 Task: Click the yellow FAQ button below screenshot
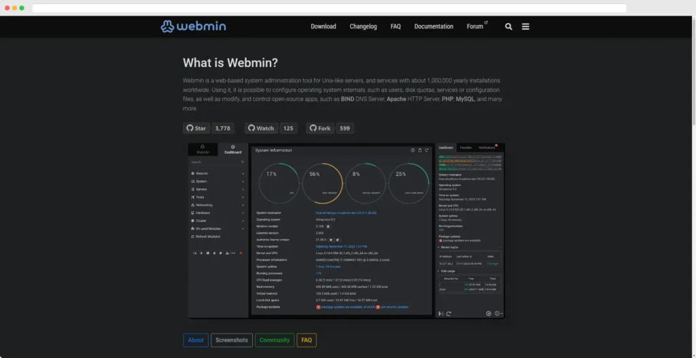[x=307, y=340]
